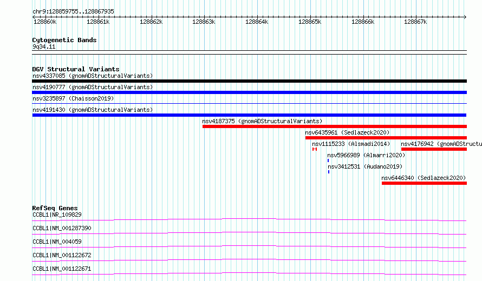Image resolution: width=482 pixels, height=281 pixels.
Task: Click the 128867k ruler tick label
Action: [415, 22]
